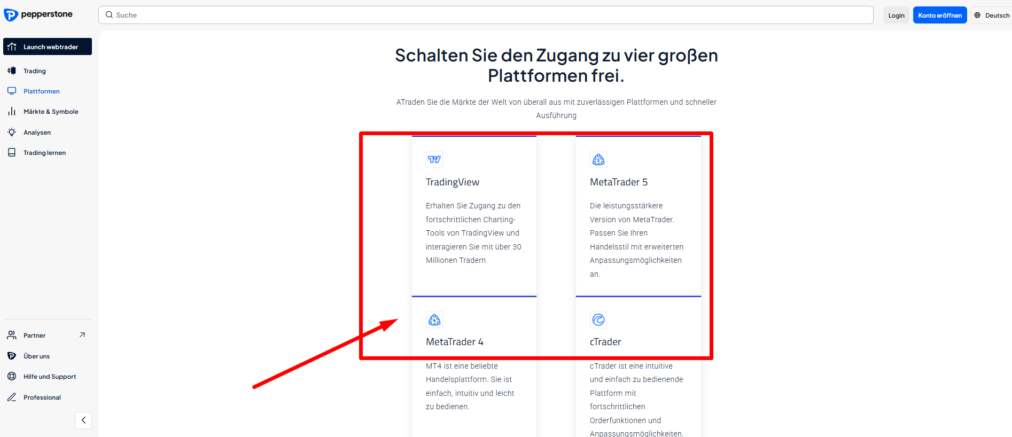This screenshot has width=1012, height=437.
Task: Click the Pepperstone logo
Action: point(38,14)
